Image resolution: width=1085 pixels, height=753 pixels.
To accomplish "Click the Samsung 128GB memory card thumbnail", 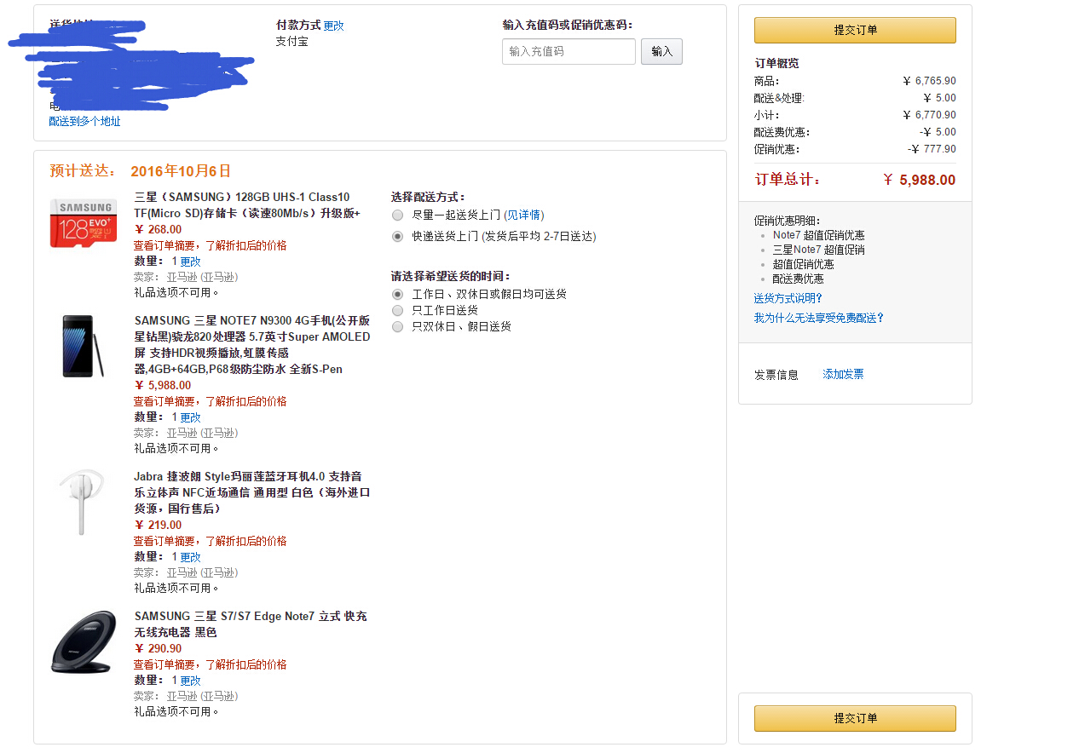I will [84, 223].
